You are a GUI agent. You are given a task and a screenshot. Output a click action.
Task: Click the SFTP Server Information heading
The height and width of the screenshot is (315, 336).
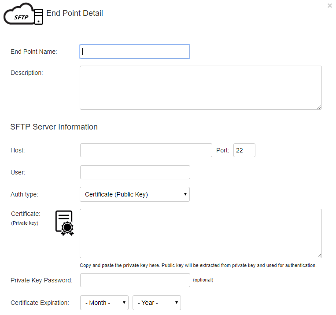coord(54,127)
